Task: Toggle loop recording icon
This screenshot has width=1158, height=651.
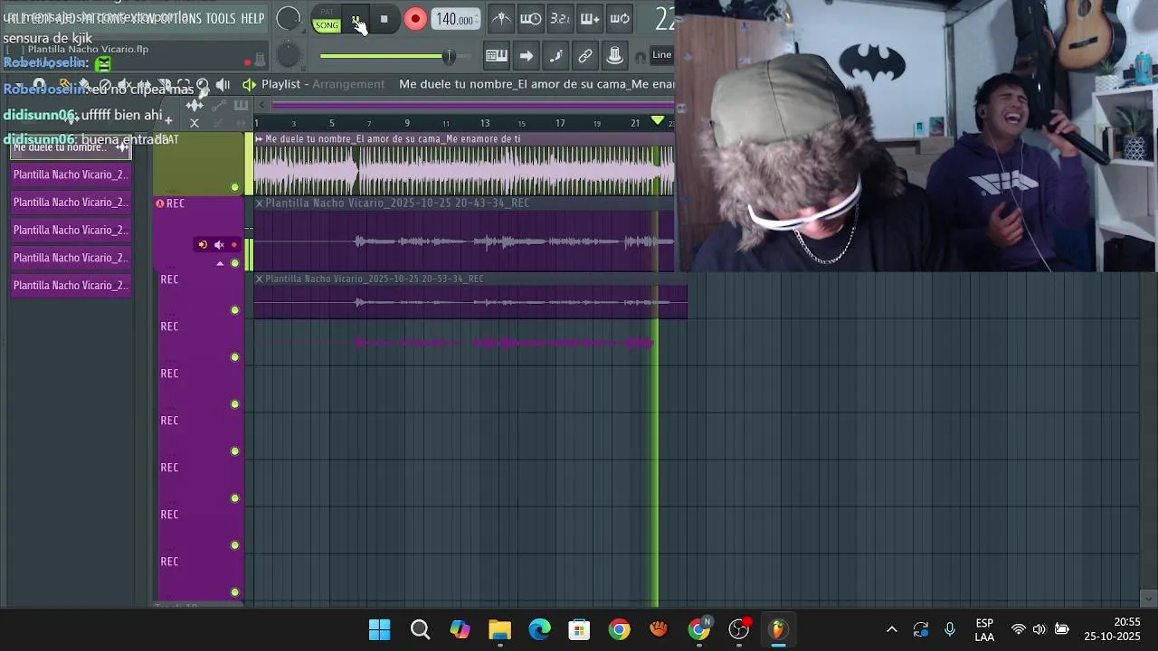Action: point(620,19)
